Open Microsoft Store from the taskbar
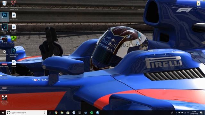205x115 pixels. tap(68, 113)
